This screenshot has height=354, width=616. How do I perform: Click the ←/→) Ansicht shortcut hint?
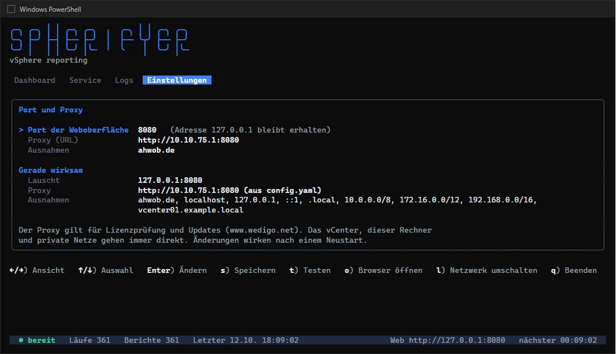[x=37, y=270]
